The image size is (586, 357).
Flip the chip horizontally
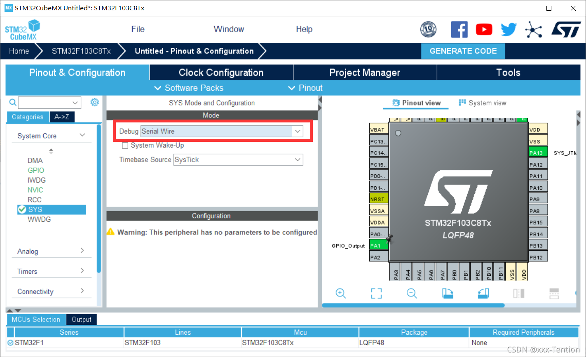point(519,293)
